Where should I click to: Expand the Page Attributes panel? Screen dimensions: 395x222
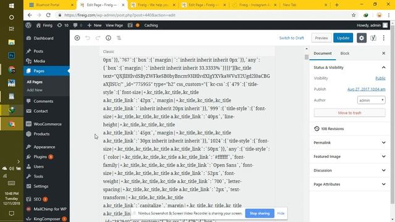[x=350, y=184]
